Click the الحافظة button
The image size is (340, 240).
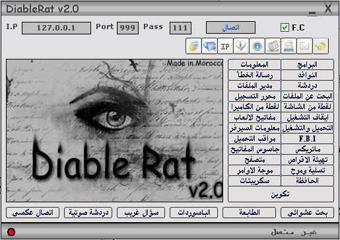(x=308, y=180)
